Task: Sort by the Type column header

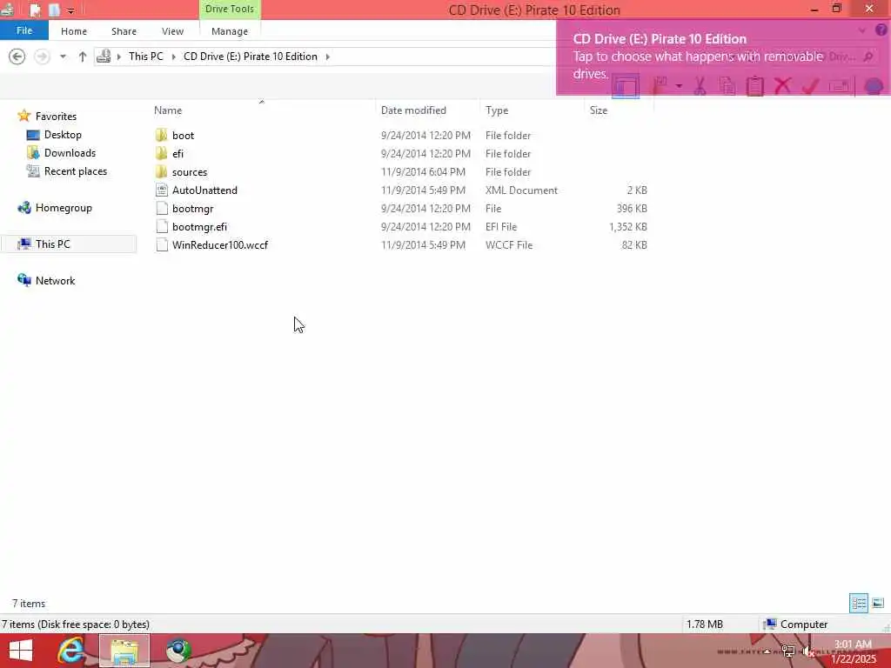Action: click(497, 110)
